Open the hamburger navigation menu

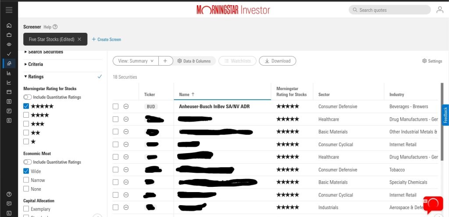9,10
